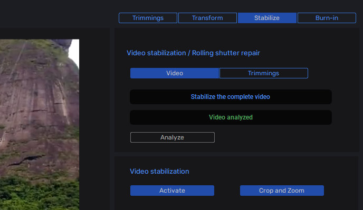Screen dimensions: 363x210
Task: Click the Analyze button
Action: click(x=172, y=137)
